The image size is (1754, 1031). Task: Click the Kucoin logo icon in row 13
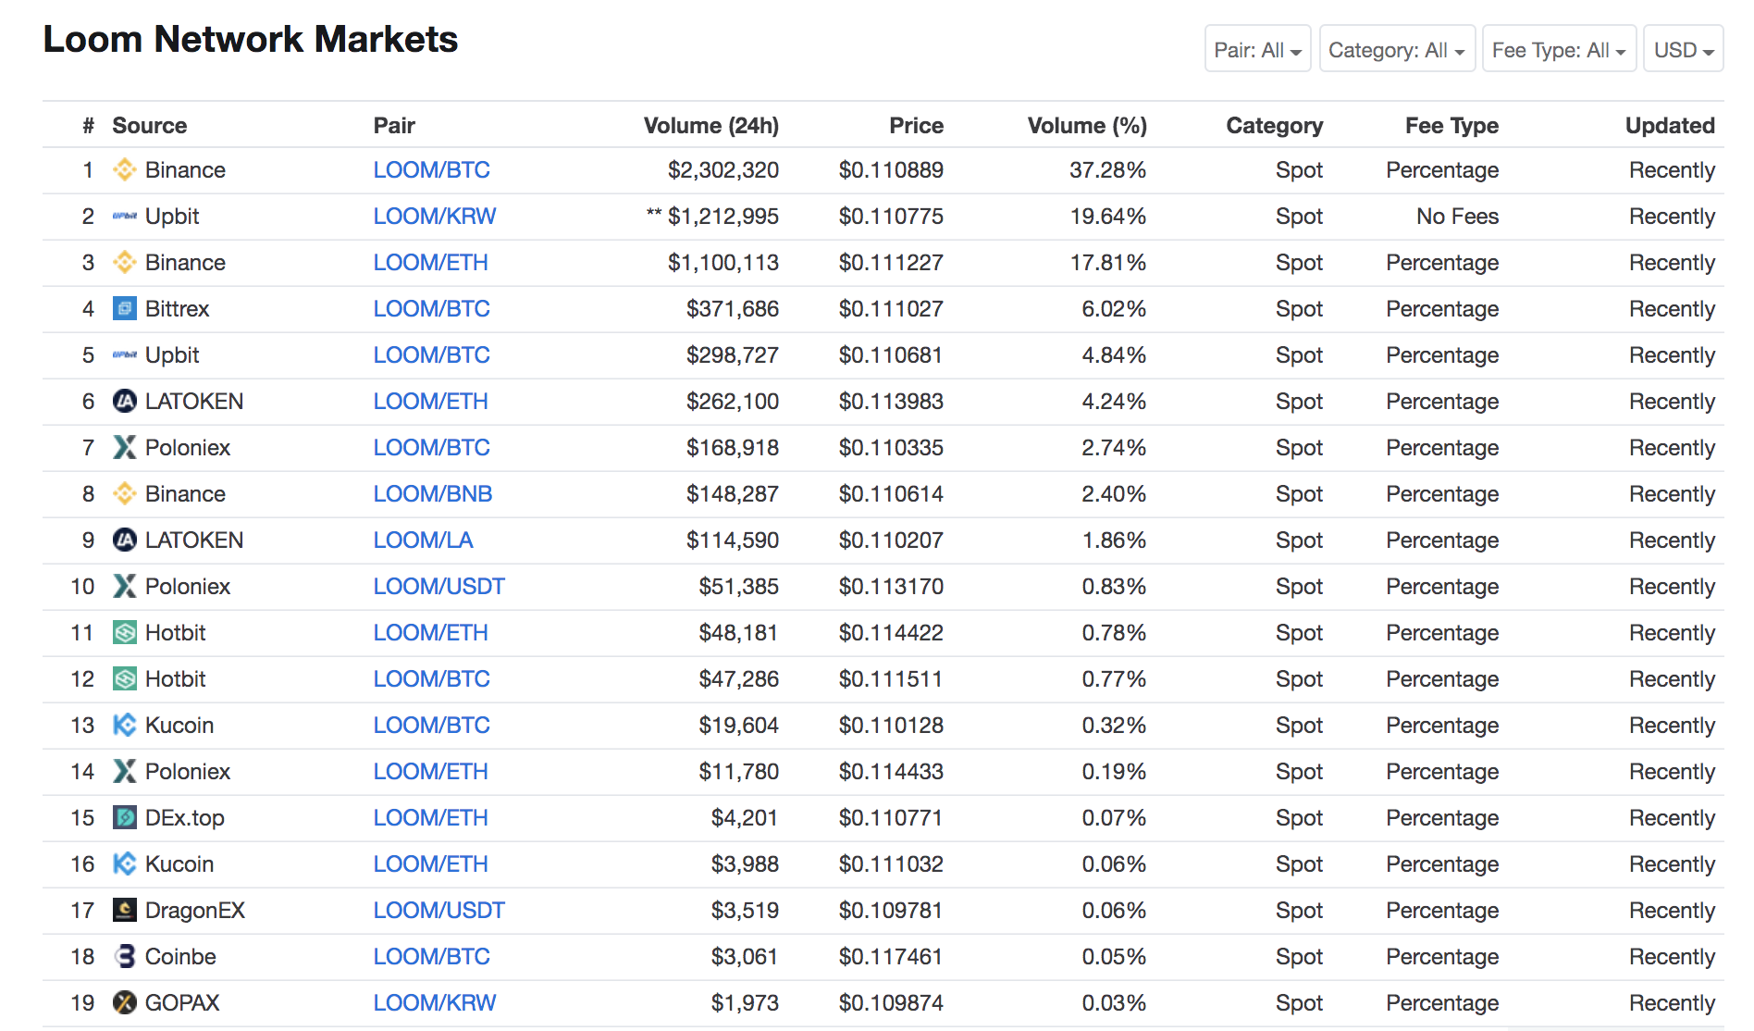pos(125,725)
